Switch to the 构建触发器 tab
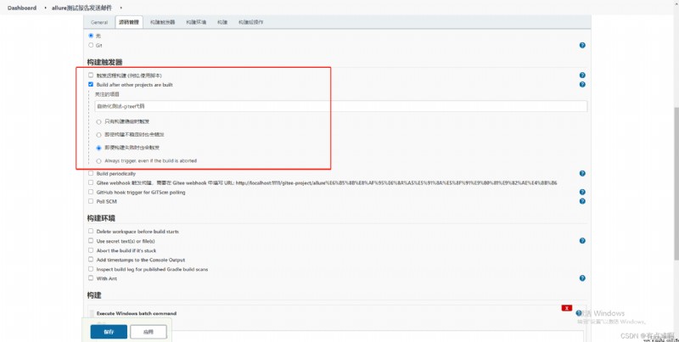Viewport: 679px width, 342px height. coord(162,22)
